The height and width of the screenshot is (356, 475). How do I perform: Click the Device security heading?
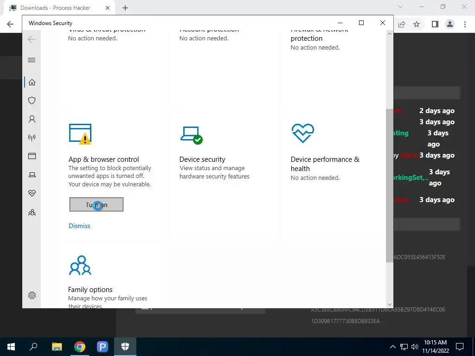click(x=202, y=159)
